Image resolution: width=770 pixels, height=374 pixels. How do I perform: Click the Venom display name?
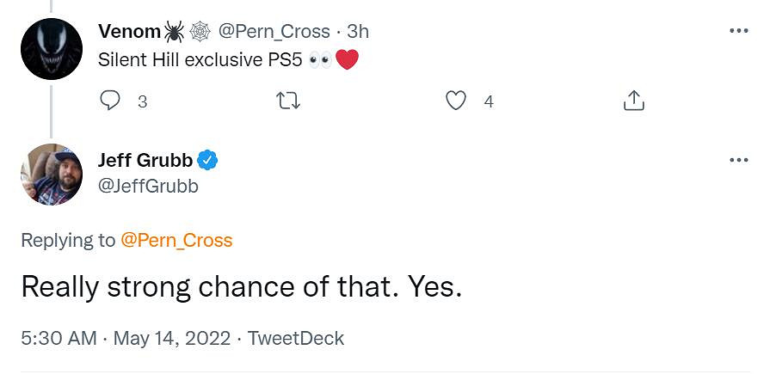(x=129, y=32)
